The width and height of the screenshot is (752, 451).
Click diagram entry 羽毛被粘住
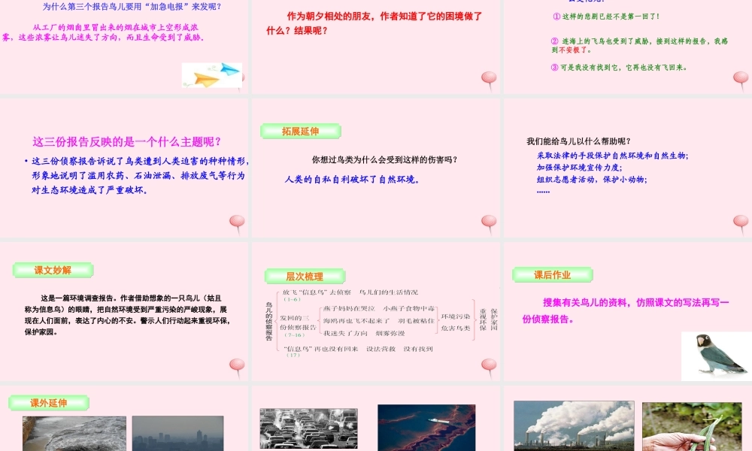[x=417, y=321]
